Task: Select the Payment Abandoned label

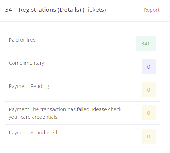Action: coord(33,133)
